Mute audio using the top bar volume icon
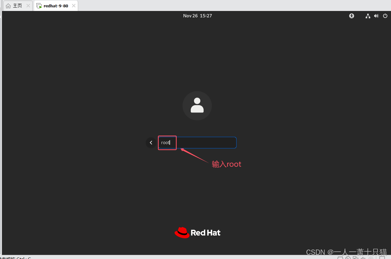This screenshot has height=259, width=391. (376, 16)
